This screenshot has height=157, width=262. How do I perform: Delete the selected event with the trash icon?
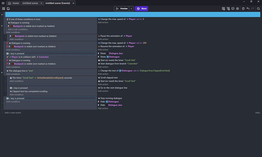tap(243, 8)
